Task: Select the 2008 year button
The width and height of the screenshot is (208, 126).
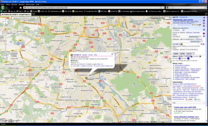Action: [176, 54]
